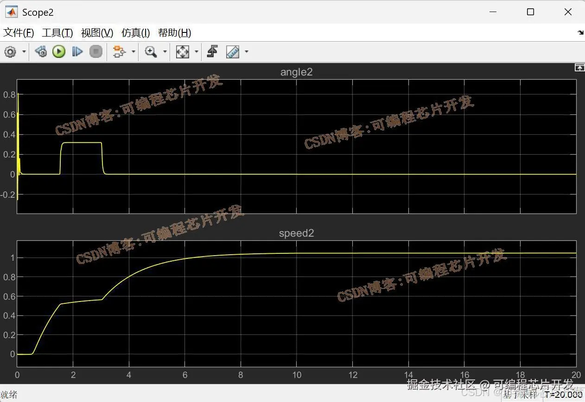
Task: Open the scope configuration properties gear
Action: point(10,52)
